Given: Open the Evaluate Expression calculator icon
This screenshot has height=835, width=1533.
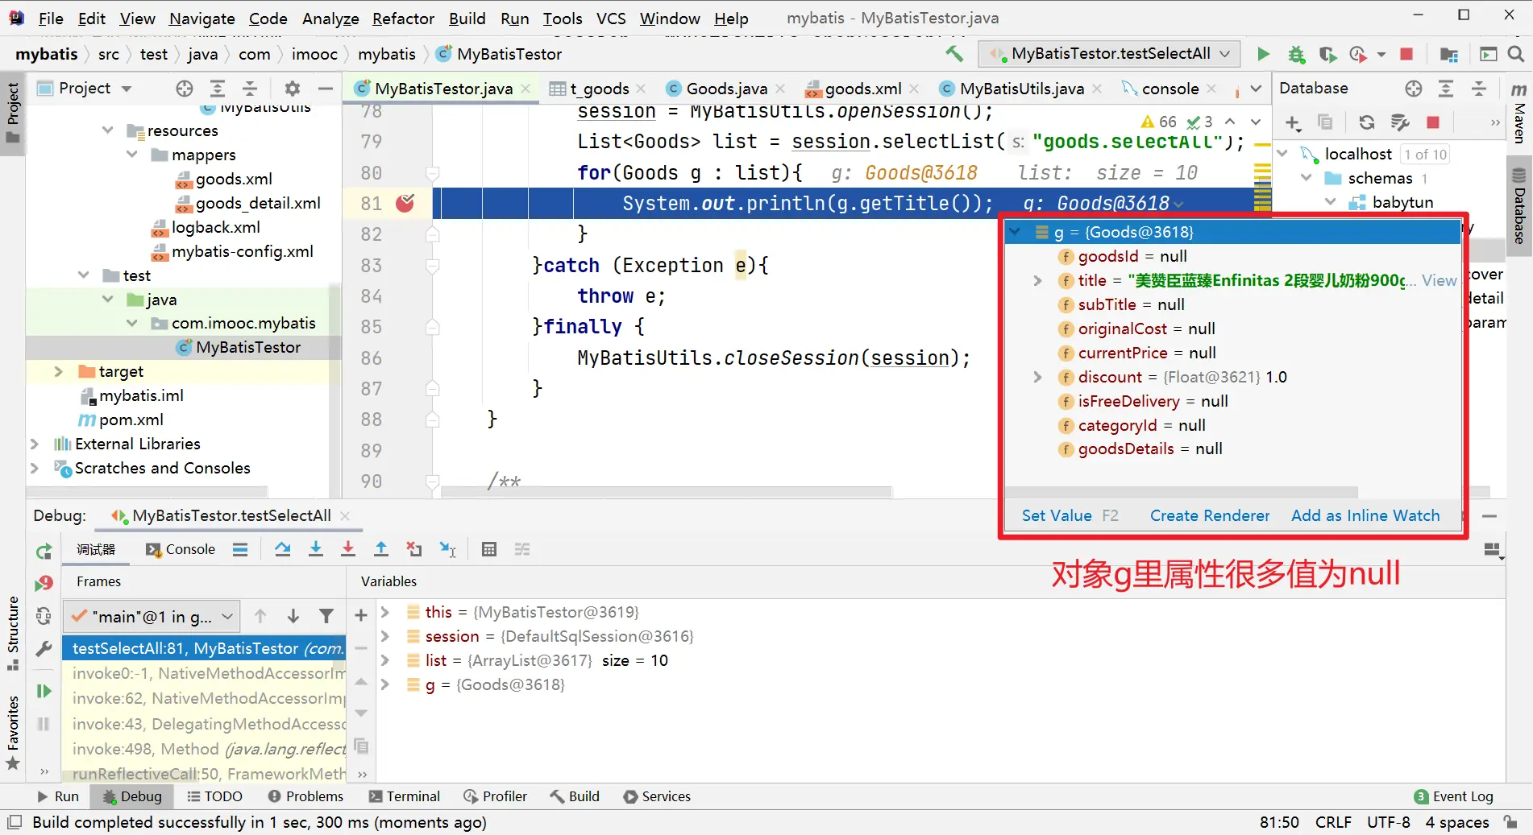Looking at the screenshot, I should [x=488, y=549].
